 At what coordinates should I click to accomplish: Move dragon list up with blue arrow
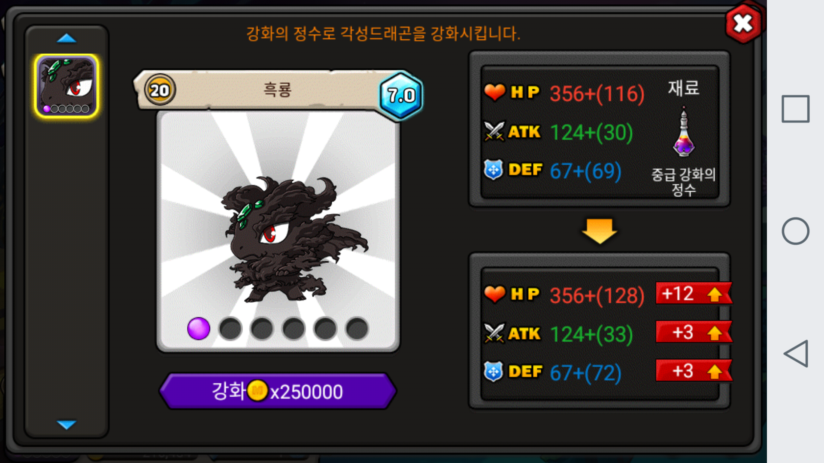point(67,39)
